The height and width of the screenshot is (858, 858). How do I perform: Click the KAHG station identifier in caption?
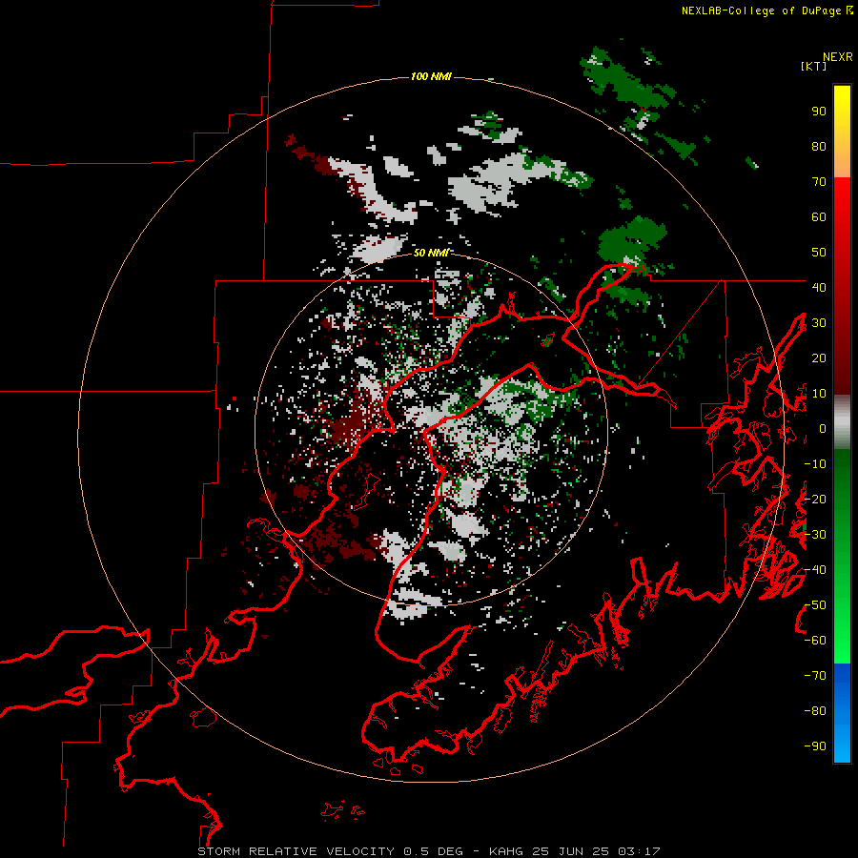506,851
